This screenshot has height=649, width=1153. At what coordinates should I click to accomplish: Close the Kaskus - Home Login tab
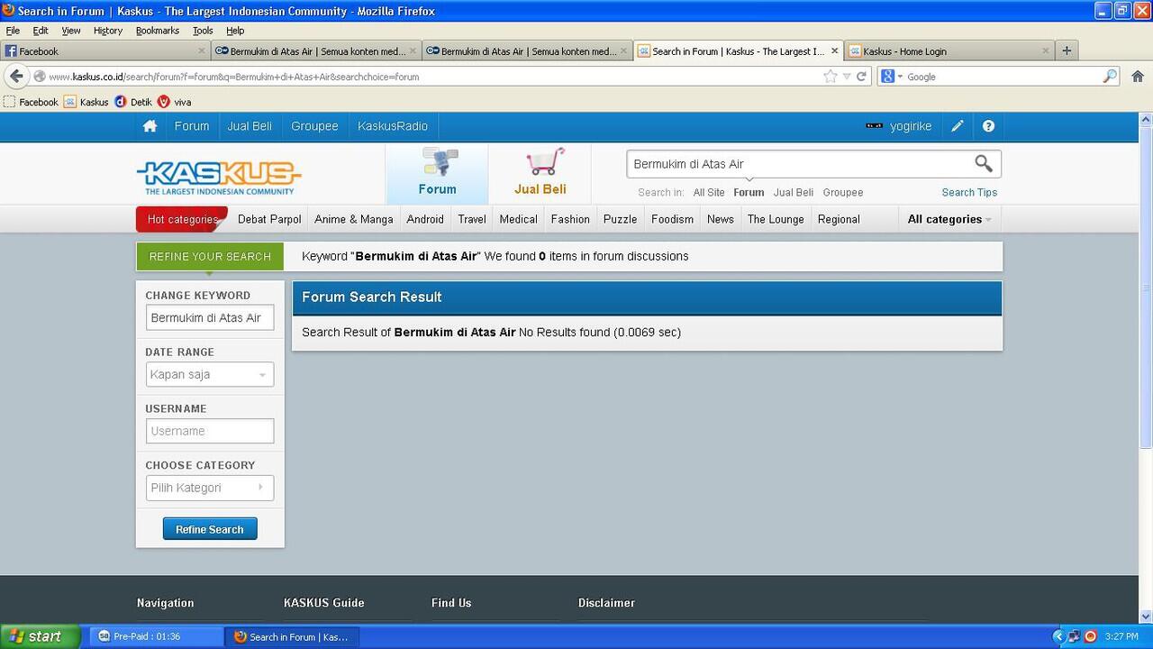pyautogui.click(x=1045, y=51)
